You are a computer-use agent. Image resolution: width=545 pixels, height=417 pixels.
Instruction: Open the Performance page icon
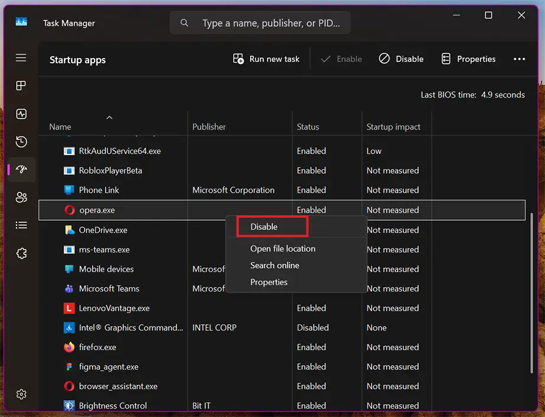pyautogui.click(x=21, y=114)
